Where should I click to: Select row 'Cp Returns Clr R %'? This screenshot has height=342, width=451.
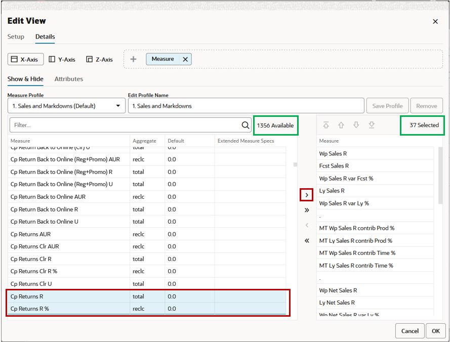coord(147,271)
